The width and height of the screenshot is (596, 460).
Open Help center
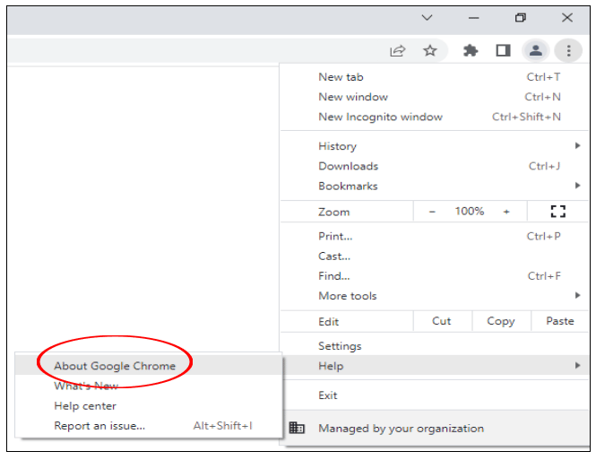[148, 405]
